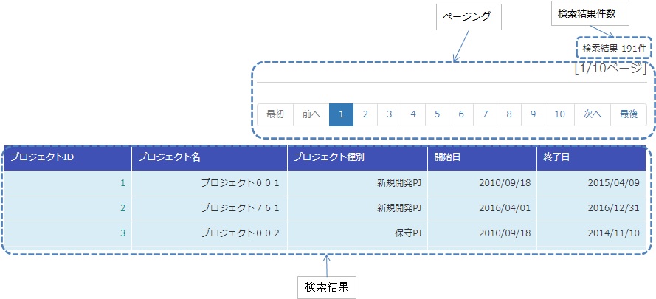Click the プロジェクトID column header

(68, 158)
